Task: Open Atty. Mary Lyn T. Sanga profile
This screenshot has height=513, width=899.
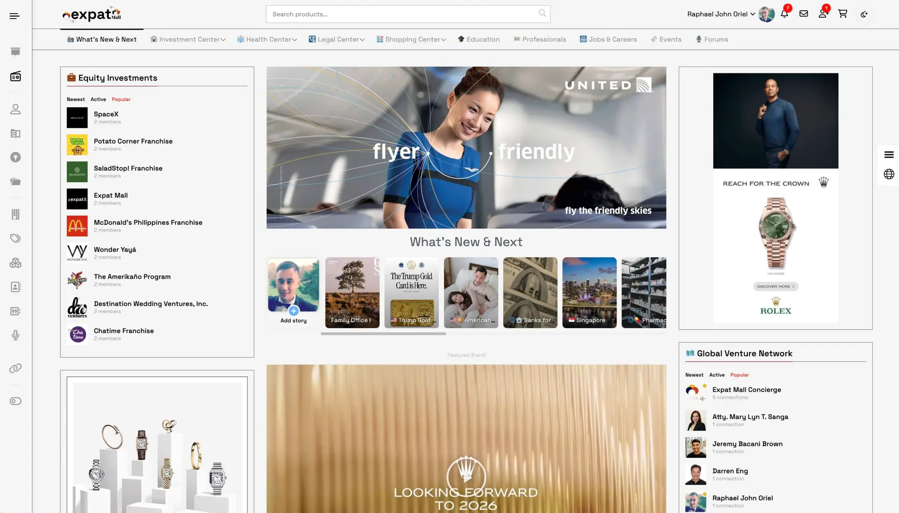Action: (750, 417)
